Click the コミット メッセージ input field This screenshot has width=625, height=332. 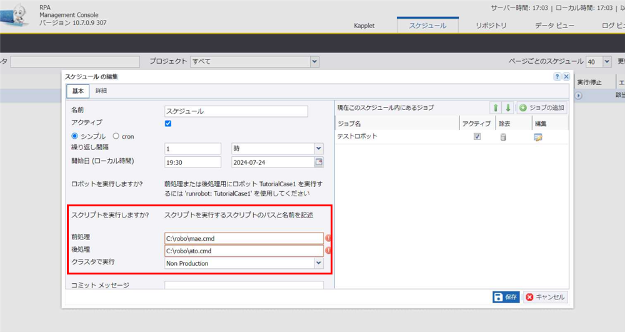point(244,285)
